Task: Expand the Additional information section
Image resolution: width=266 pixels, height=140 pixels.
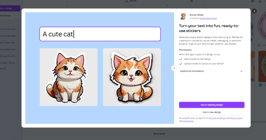Action: click(x=212, y=71)
